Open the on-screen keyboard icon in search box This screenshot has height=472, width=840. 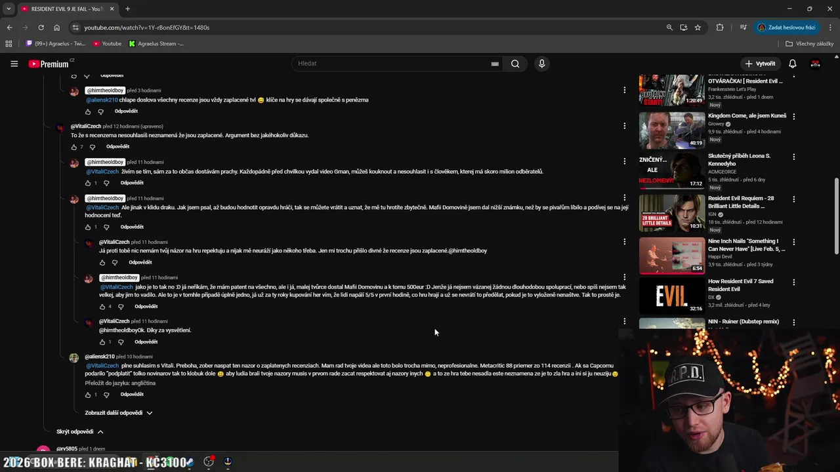coord(495,64)
